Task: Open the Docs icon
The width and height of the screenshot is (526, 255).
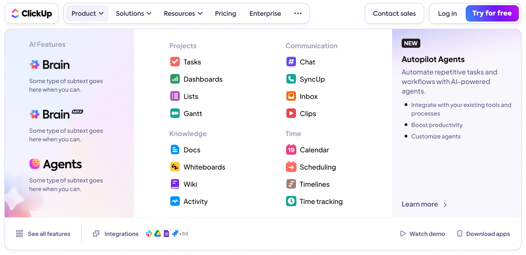Action: pos(175,150)
